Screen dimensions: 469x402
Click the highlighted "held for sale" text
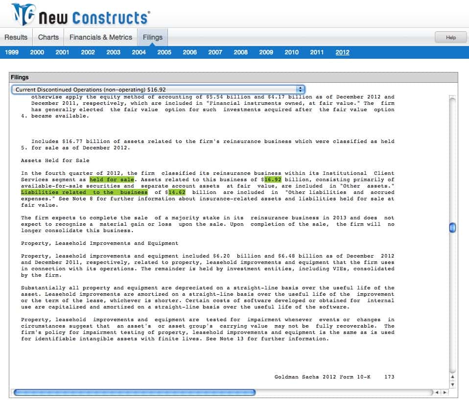click(x=112, y=180)
